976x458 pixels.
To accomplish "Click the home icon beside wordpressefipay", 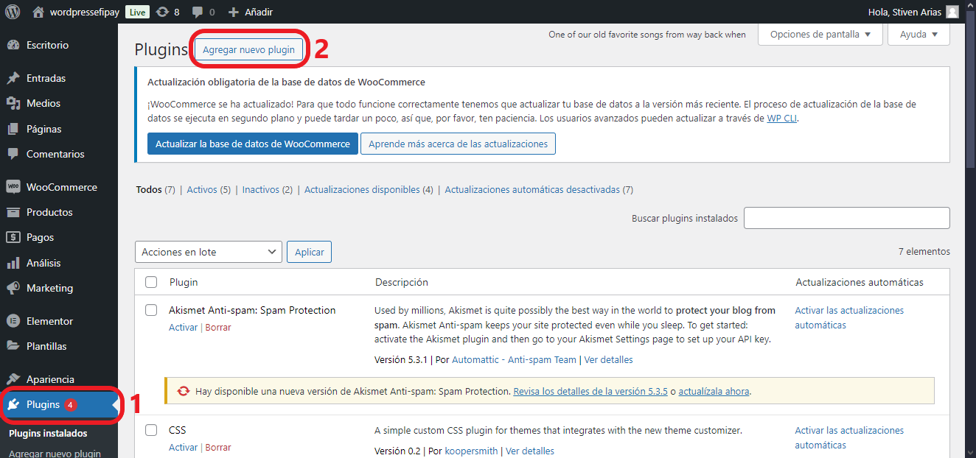I will 38,12.
